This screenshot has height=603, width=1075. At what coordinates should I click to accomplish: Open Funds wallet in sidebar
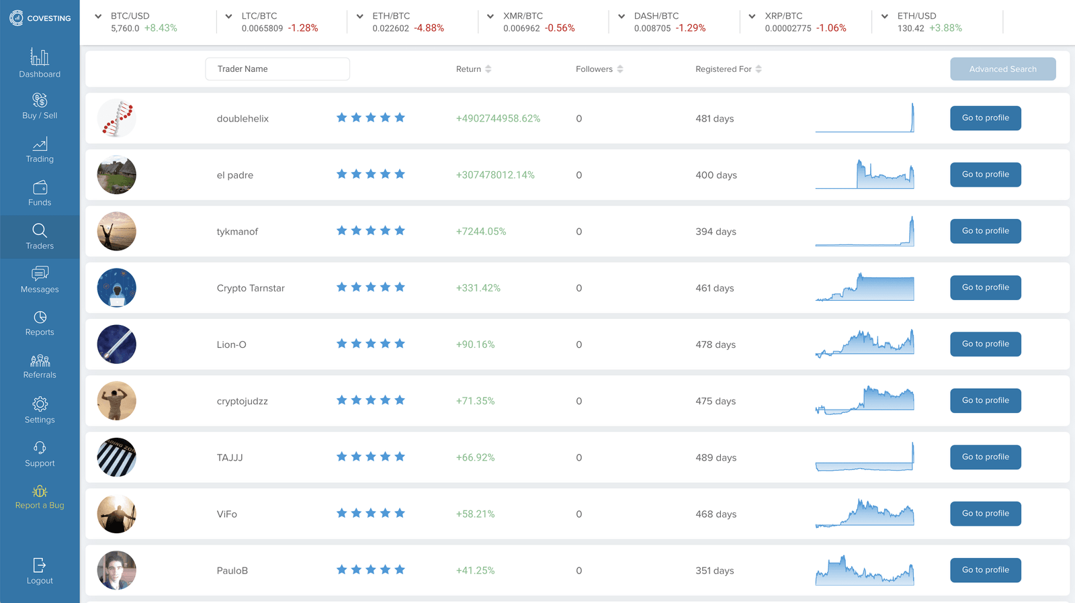[x=40, y=188]
